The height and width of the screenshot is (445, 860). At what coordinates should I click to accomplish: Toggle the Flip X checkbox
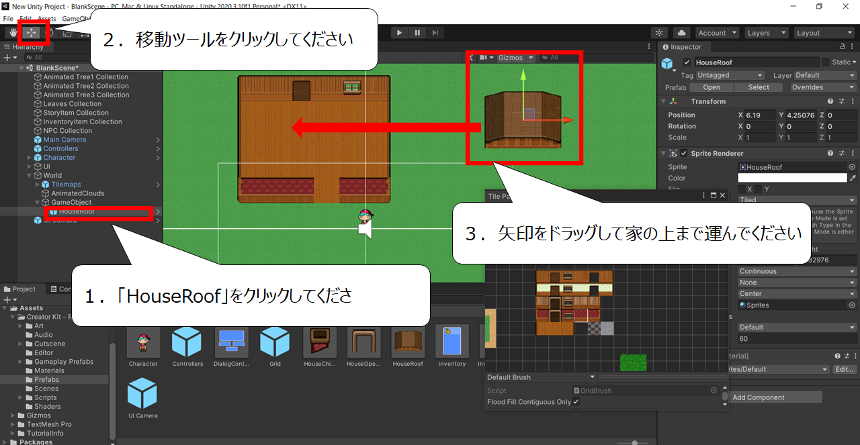(x=742, y=189)
